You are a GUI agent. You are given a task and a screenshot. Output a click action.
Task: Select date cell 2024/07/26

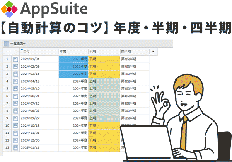tap(39, 103)
